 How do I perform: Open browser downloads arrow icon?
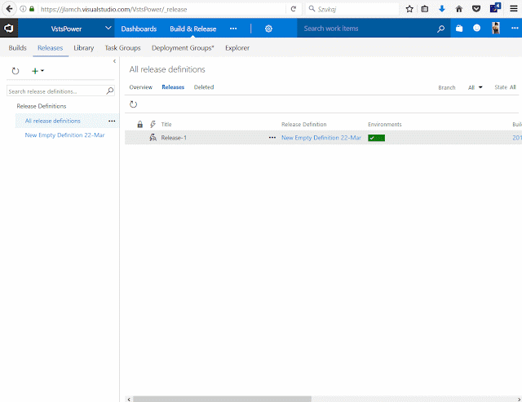pos(442,9)
